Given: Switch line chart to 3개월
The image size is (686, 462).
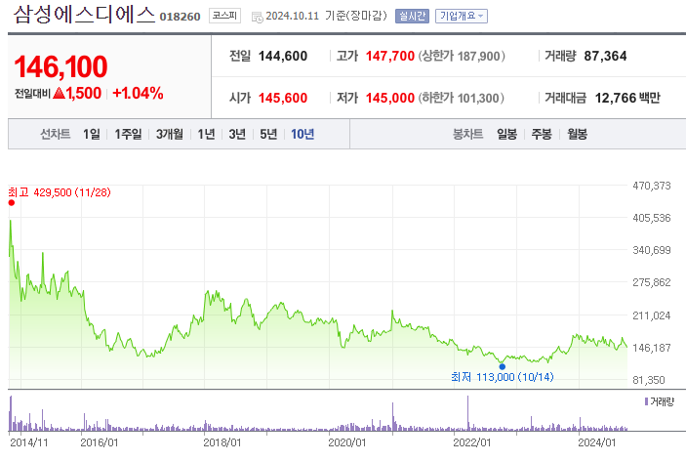Looking at the screenshot, I should (x=170, y=134).
